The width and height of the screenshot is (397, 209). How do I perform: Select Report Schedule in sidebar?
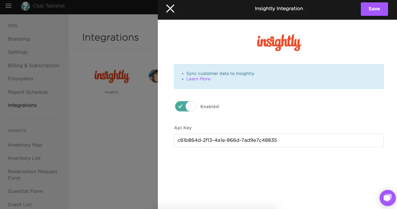[28, 92]
